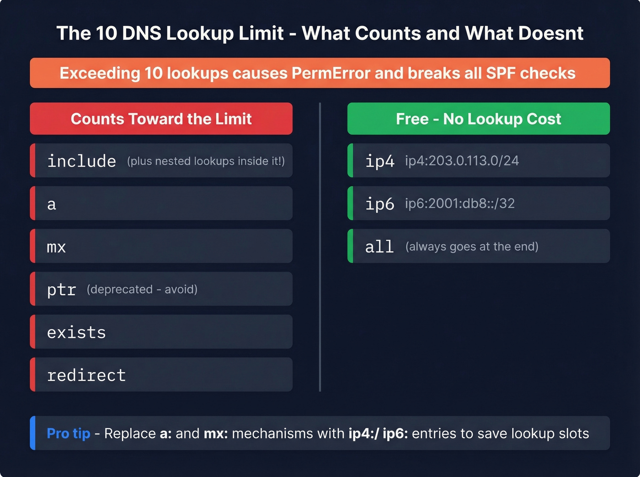Open the Counts Toward the Limit header

coord(161,119)
